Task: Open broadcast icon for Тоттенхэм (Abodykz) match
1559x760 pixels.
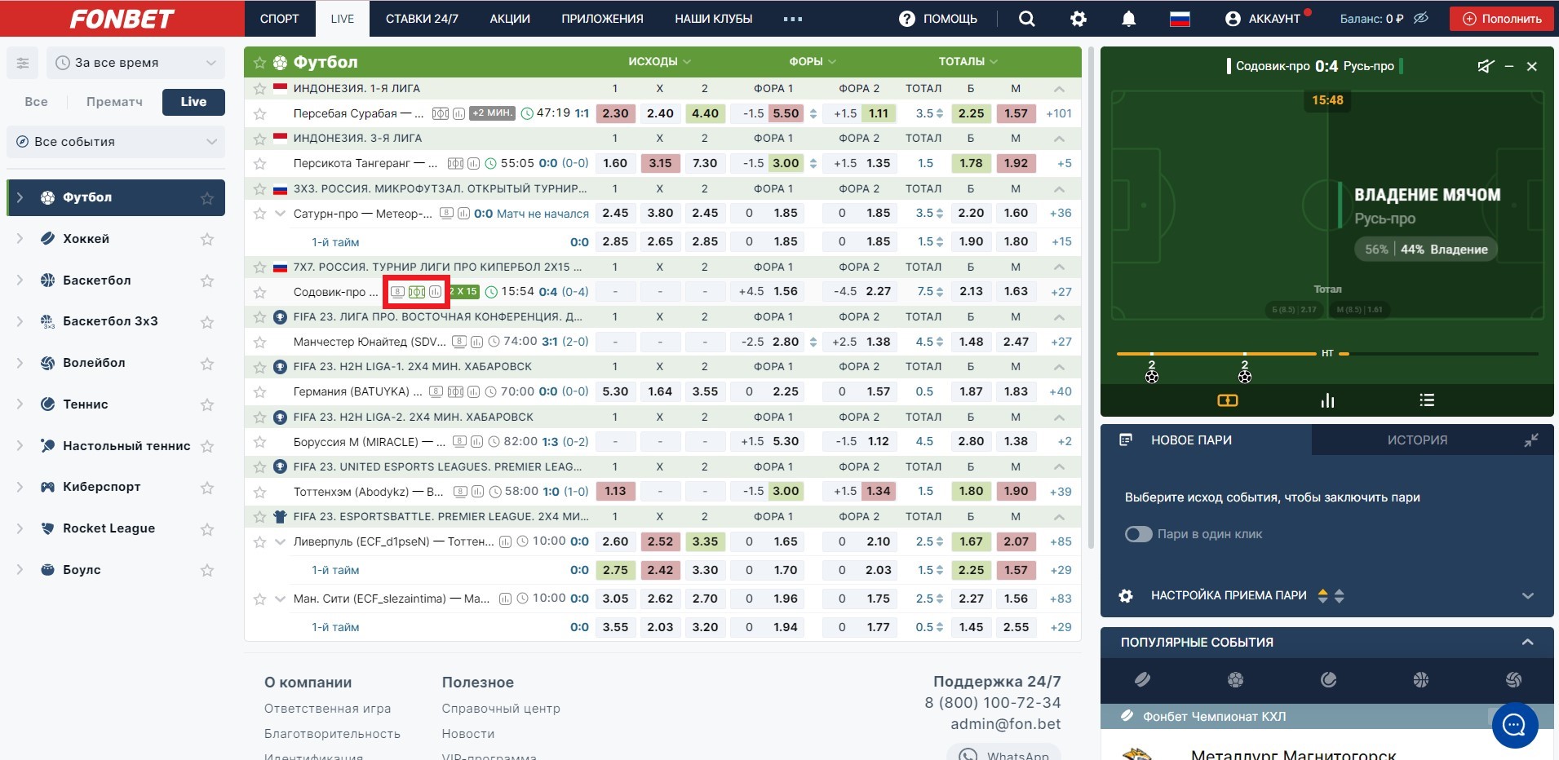Action: tap(460, 492)
